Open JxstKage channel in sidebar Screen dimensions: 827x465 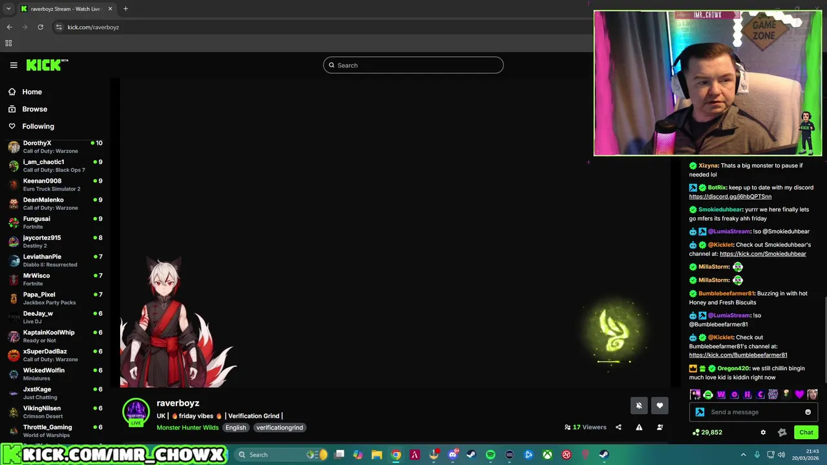pyautogui.click(x=55, y=393)
